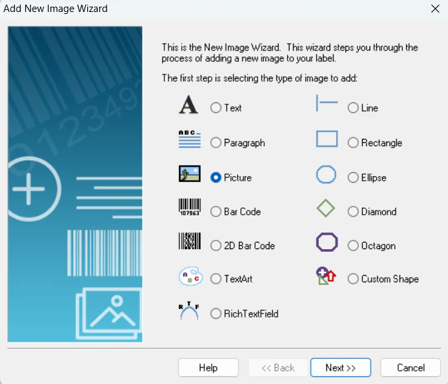Click the grayed-out << Back button
Image resolution: width=448 pixels, height=384 pixels.
pyautogui.click(x=278, y=367)
